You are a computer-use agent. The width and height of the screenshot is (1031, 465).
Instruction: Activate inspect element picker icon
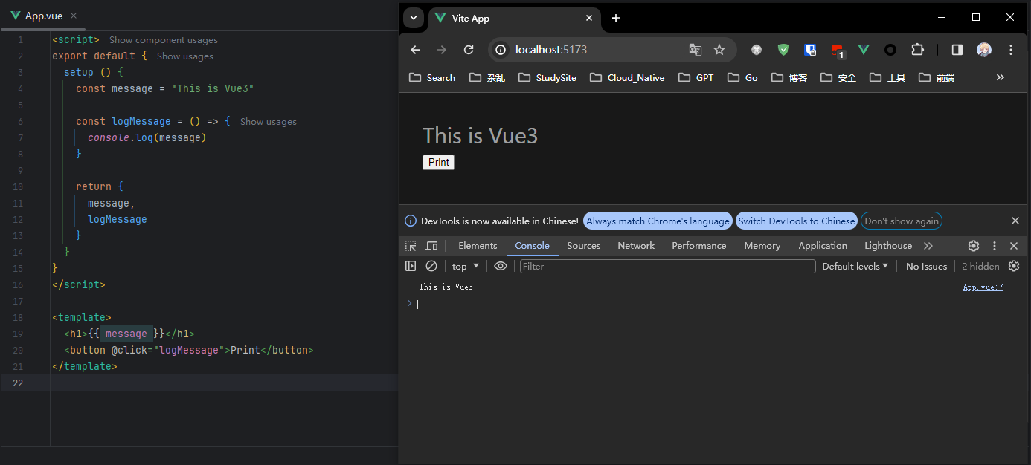pyautogui.click(x=411, y=246)
